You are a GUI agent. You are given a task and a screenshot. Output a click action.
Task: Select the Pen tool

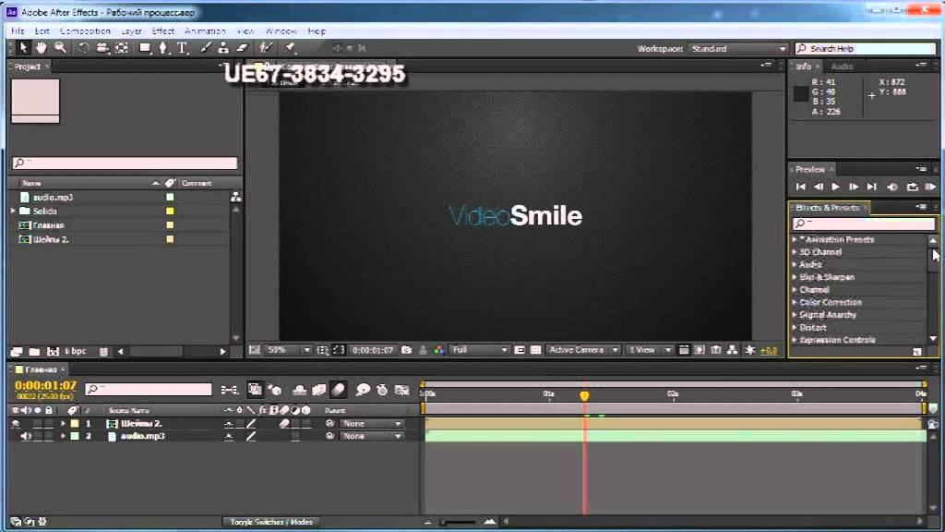coord(162,48)
